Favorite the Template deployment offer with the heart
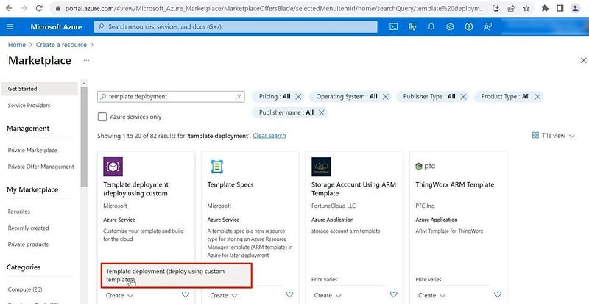Screen dimensions: 589x304 186,294
